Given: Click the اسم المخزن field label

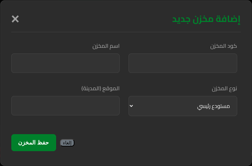Looking at the screenshot, I should [106, 46].
